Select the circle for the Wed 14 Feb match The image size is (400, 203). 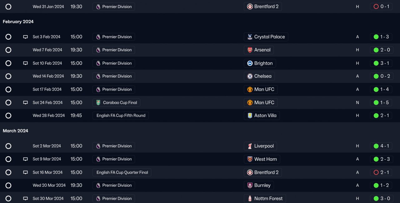[x=8, y=76]
